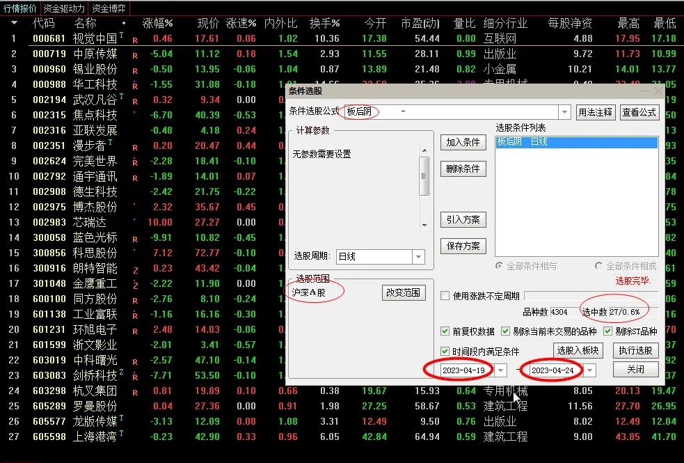Click the T marker beside 视觉中国
This screenshot has width=684, height=463.
click(121, 35)
